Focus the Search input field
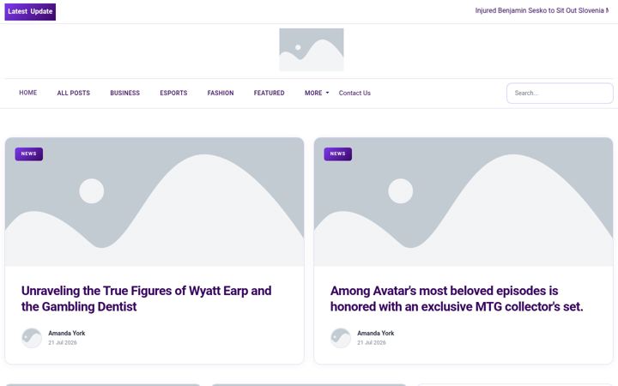Screen dimensions: 618x386 (560, 93)
